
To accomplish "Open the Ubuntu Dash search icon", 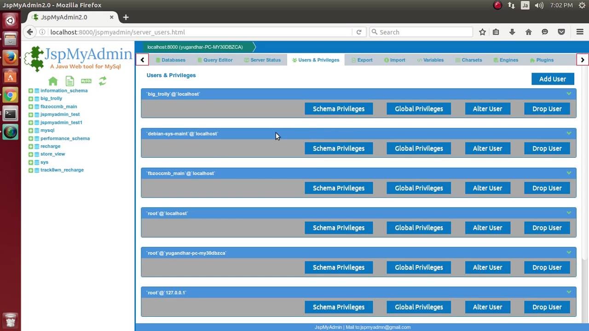I will coord(10,21).
